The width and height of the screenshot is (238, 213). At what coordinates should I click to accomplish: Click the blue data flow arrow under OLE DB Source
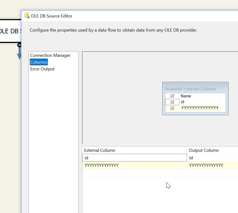click(x=19, y=53)
